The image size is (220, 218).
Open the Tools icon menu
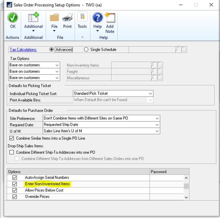point(82,18)
